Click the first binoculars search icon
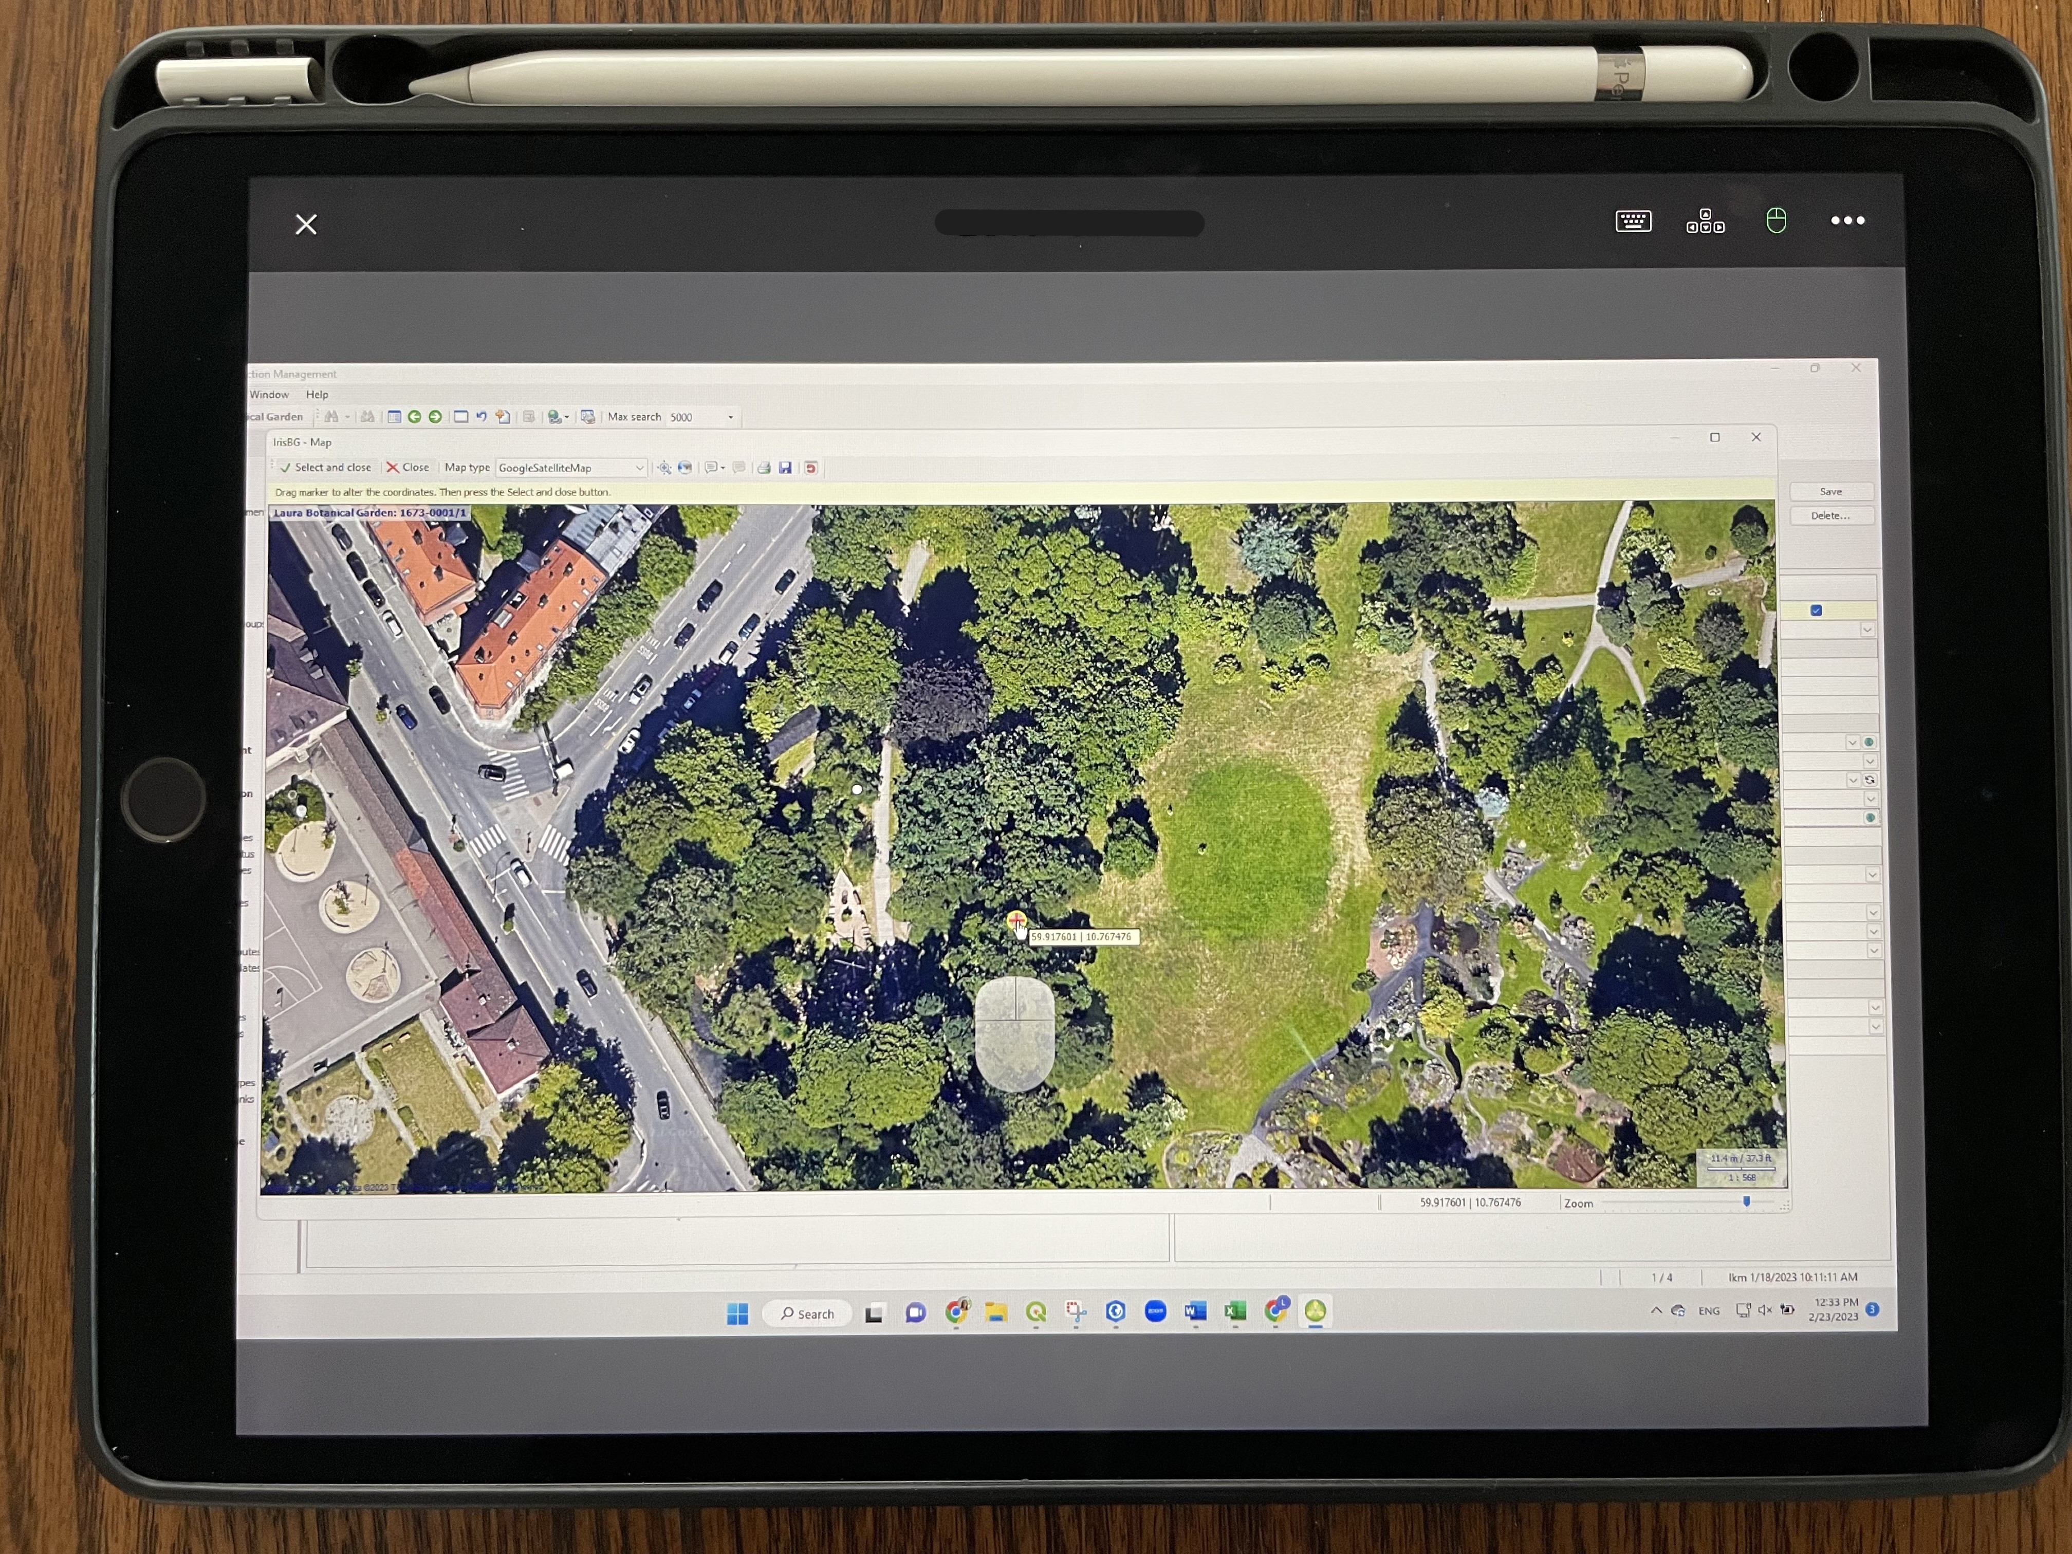The image size is (2072, 1554). [331, 417]
